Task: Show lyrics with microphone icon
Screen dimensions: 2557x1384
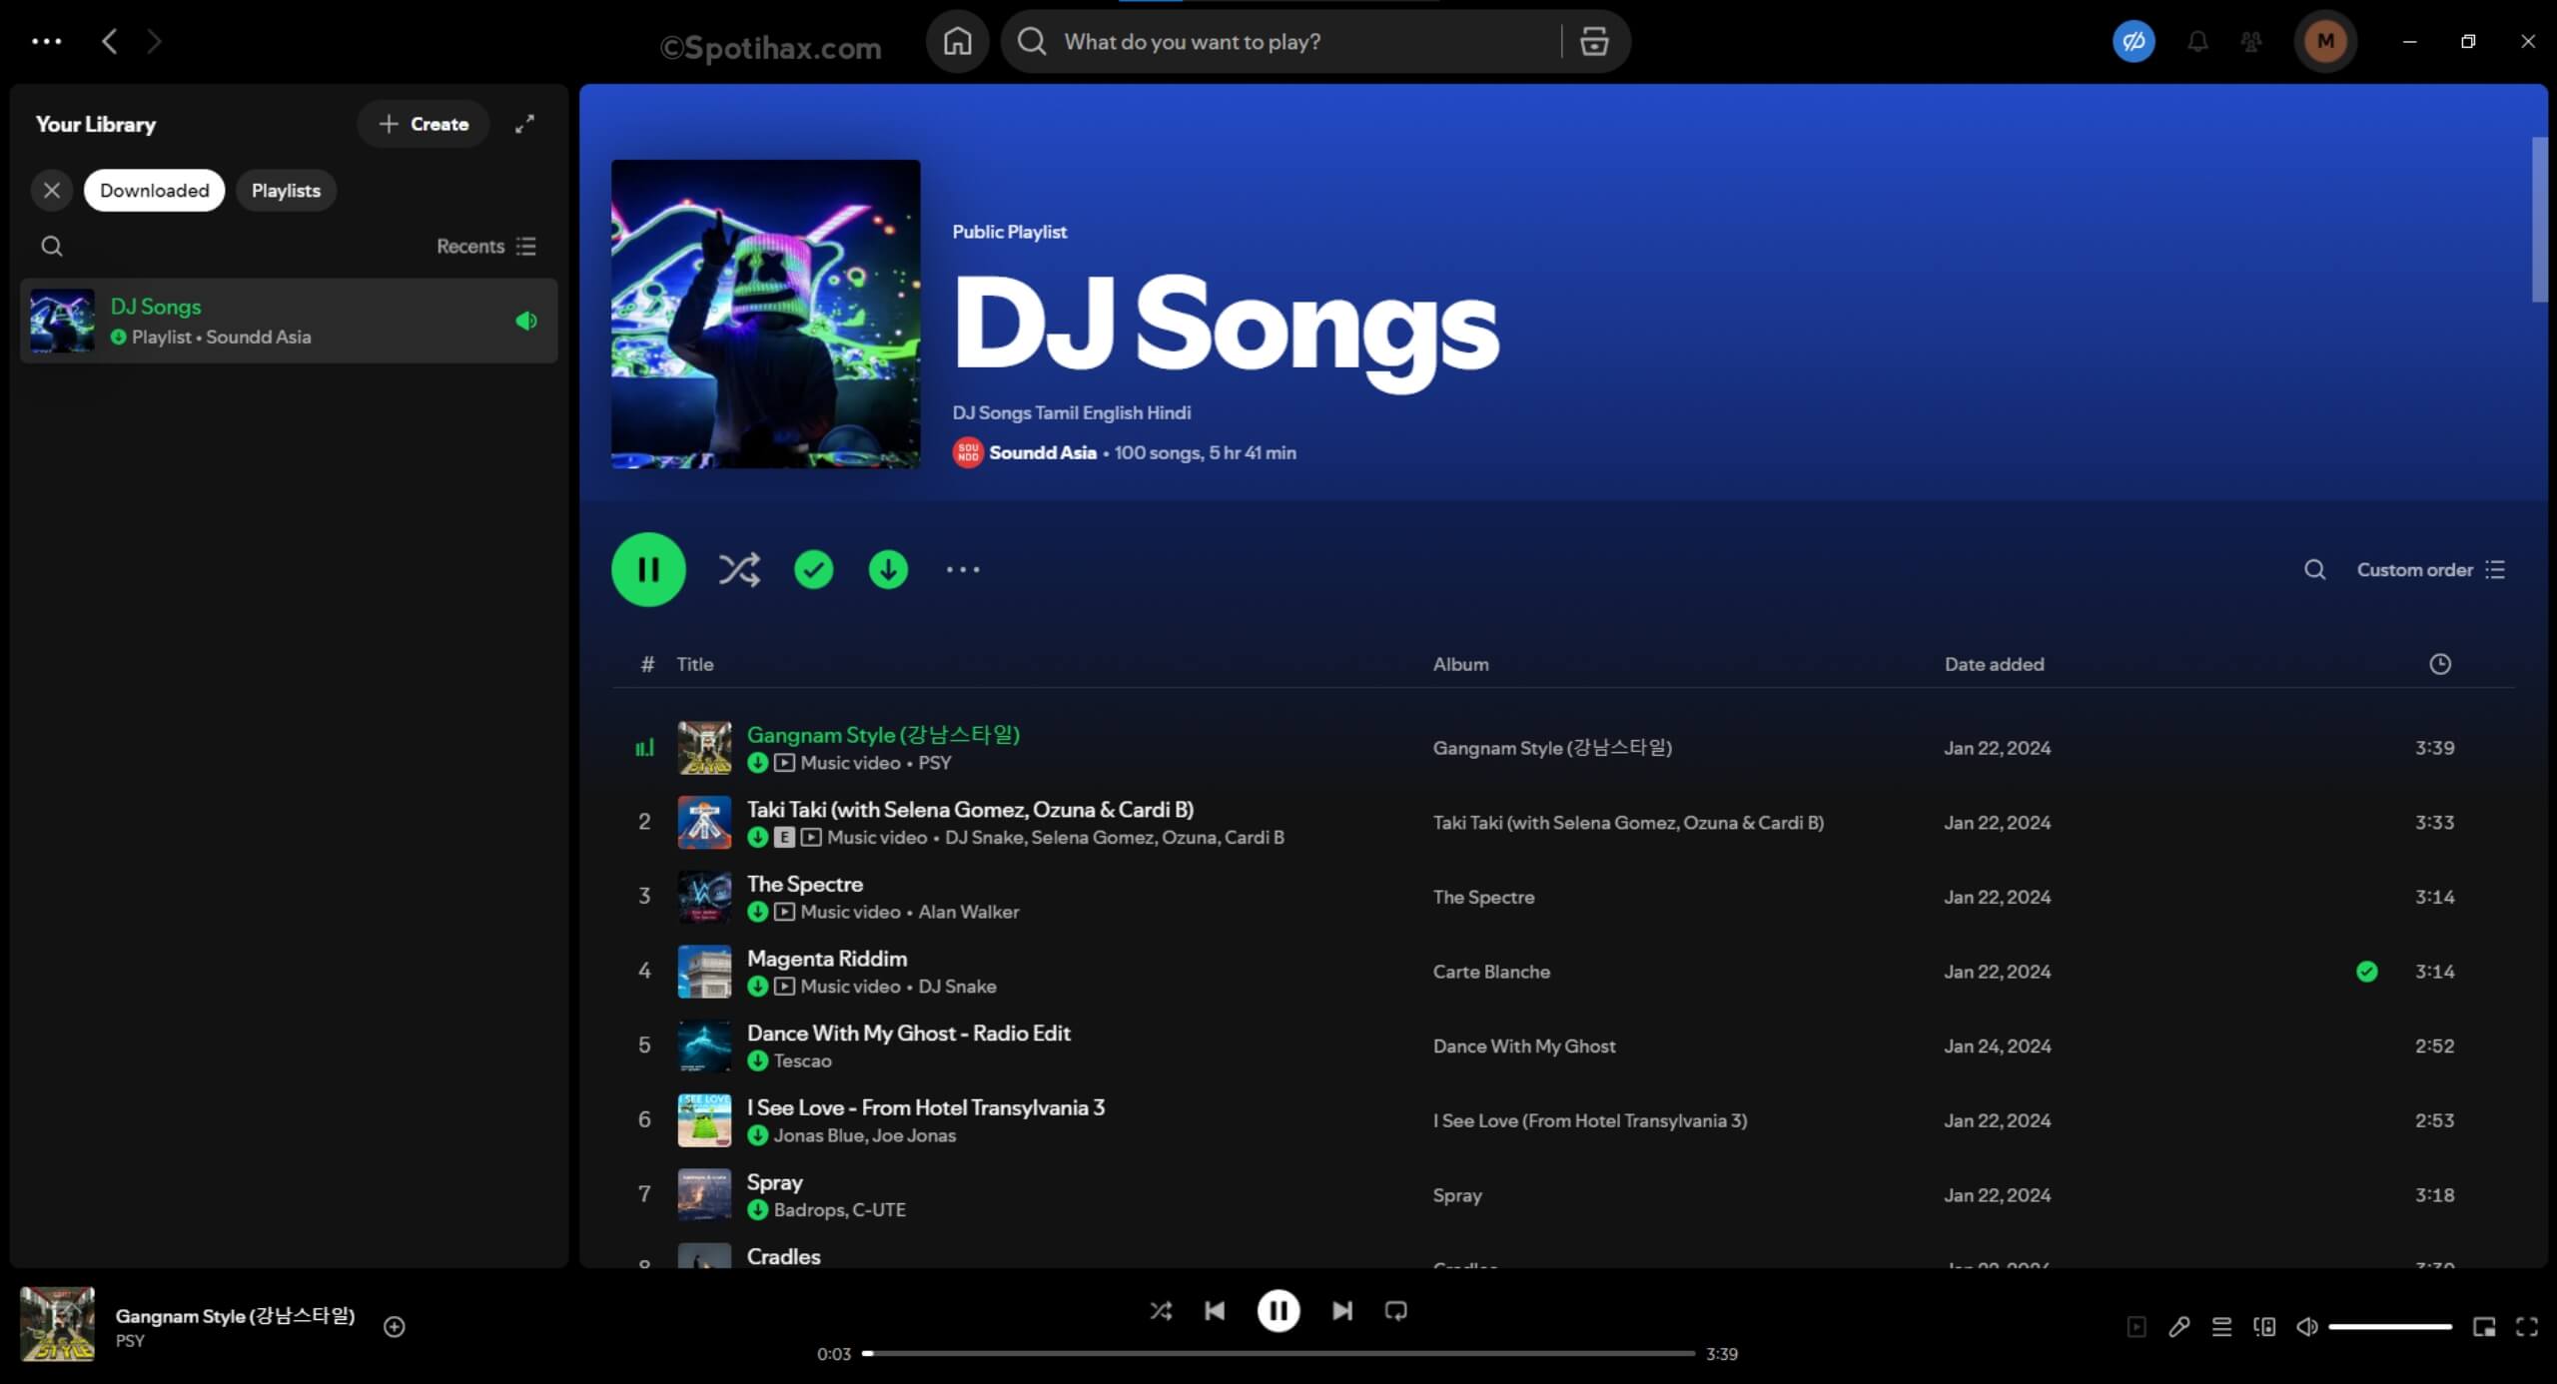Action: coord(2179,1327)
